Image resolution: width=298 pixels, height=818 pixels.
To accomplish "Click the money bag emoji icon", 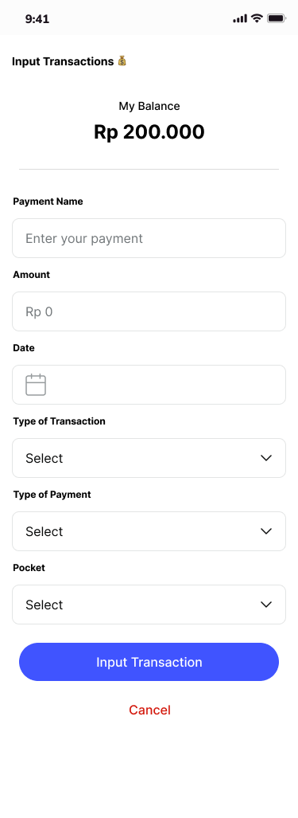I will (122, 61).
